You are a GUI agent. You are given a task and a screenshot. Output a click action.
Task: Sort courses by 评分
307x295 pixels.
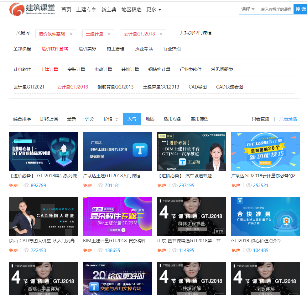click(x=90, y=119)
